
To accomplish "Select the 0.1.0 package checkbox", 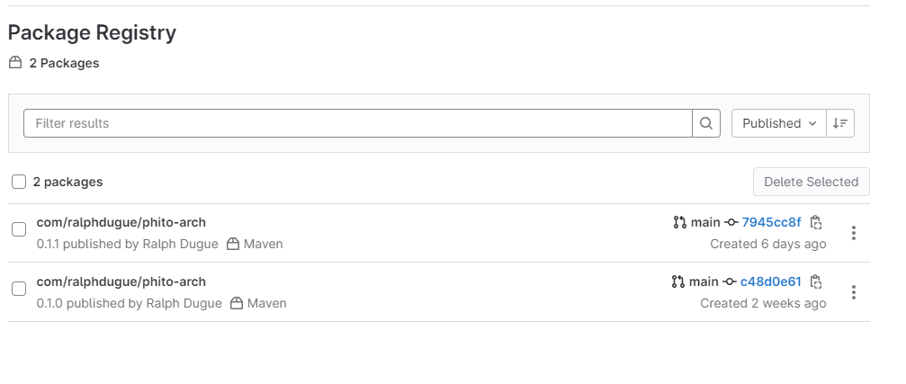I will [19, 289].
